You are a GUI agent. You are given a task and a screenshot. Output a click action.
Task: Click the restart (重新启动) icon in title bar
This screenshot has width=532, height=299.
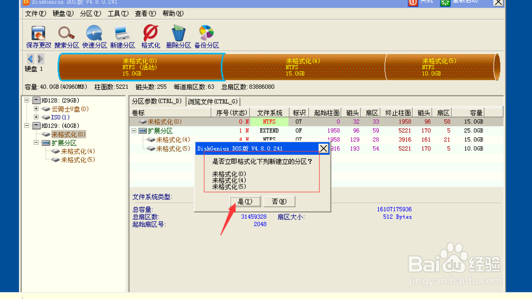(x=445, y=2)
